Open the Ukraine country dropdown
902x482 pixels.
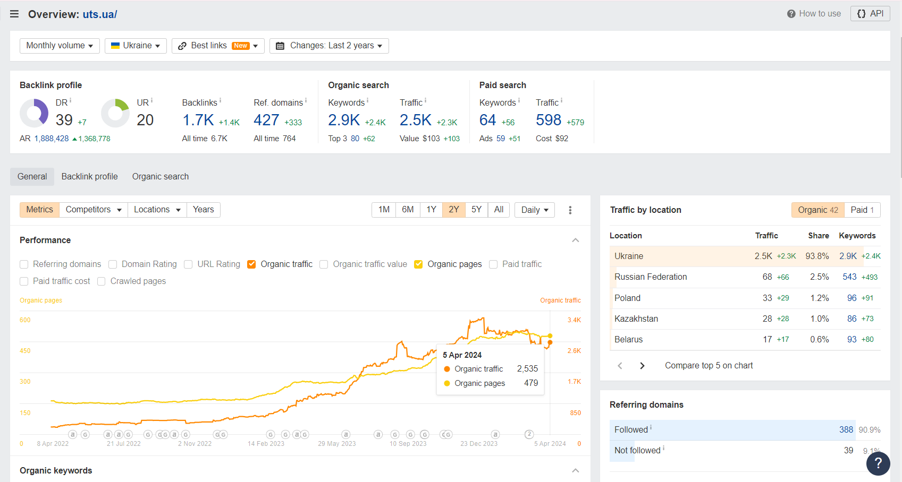point(136,46)
